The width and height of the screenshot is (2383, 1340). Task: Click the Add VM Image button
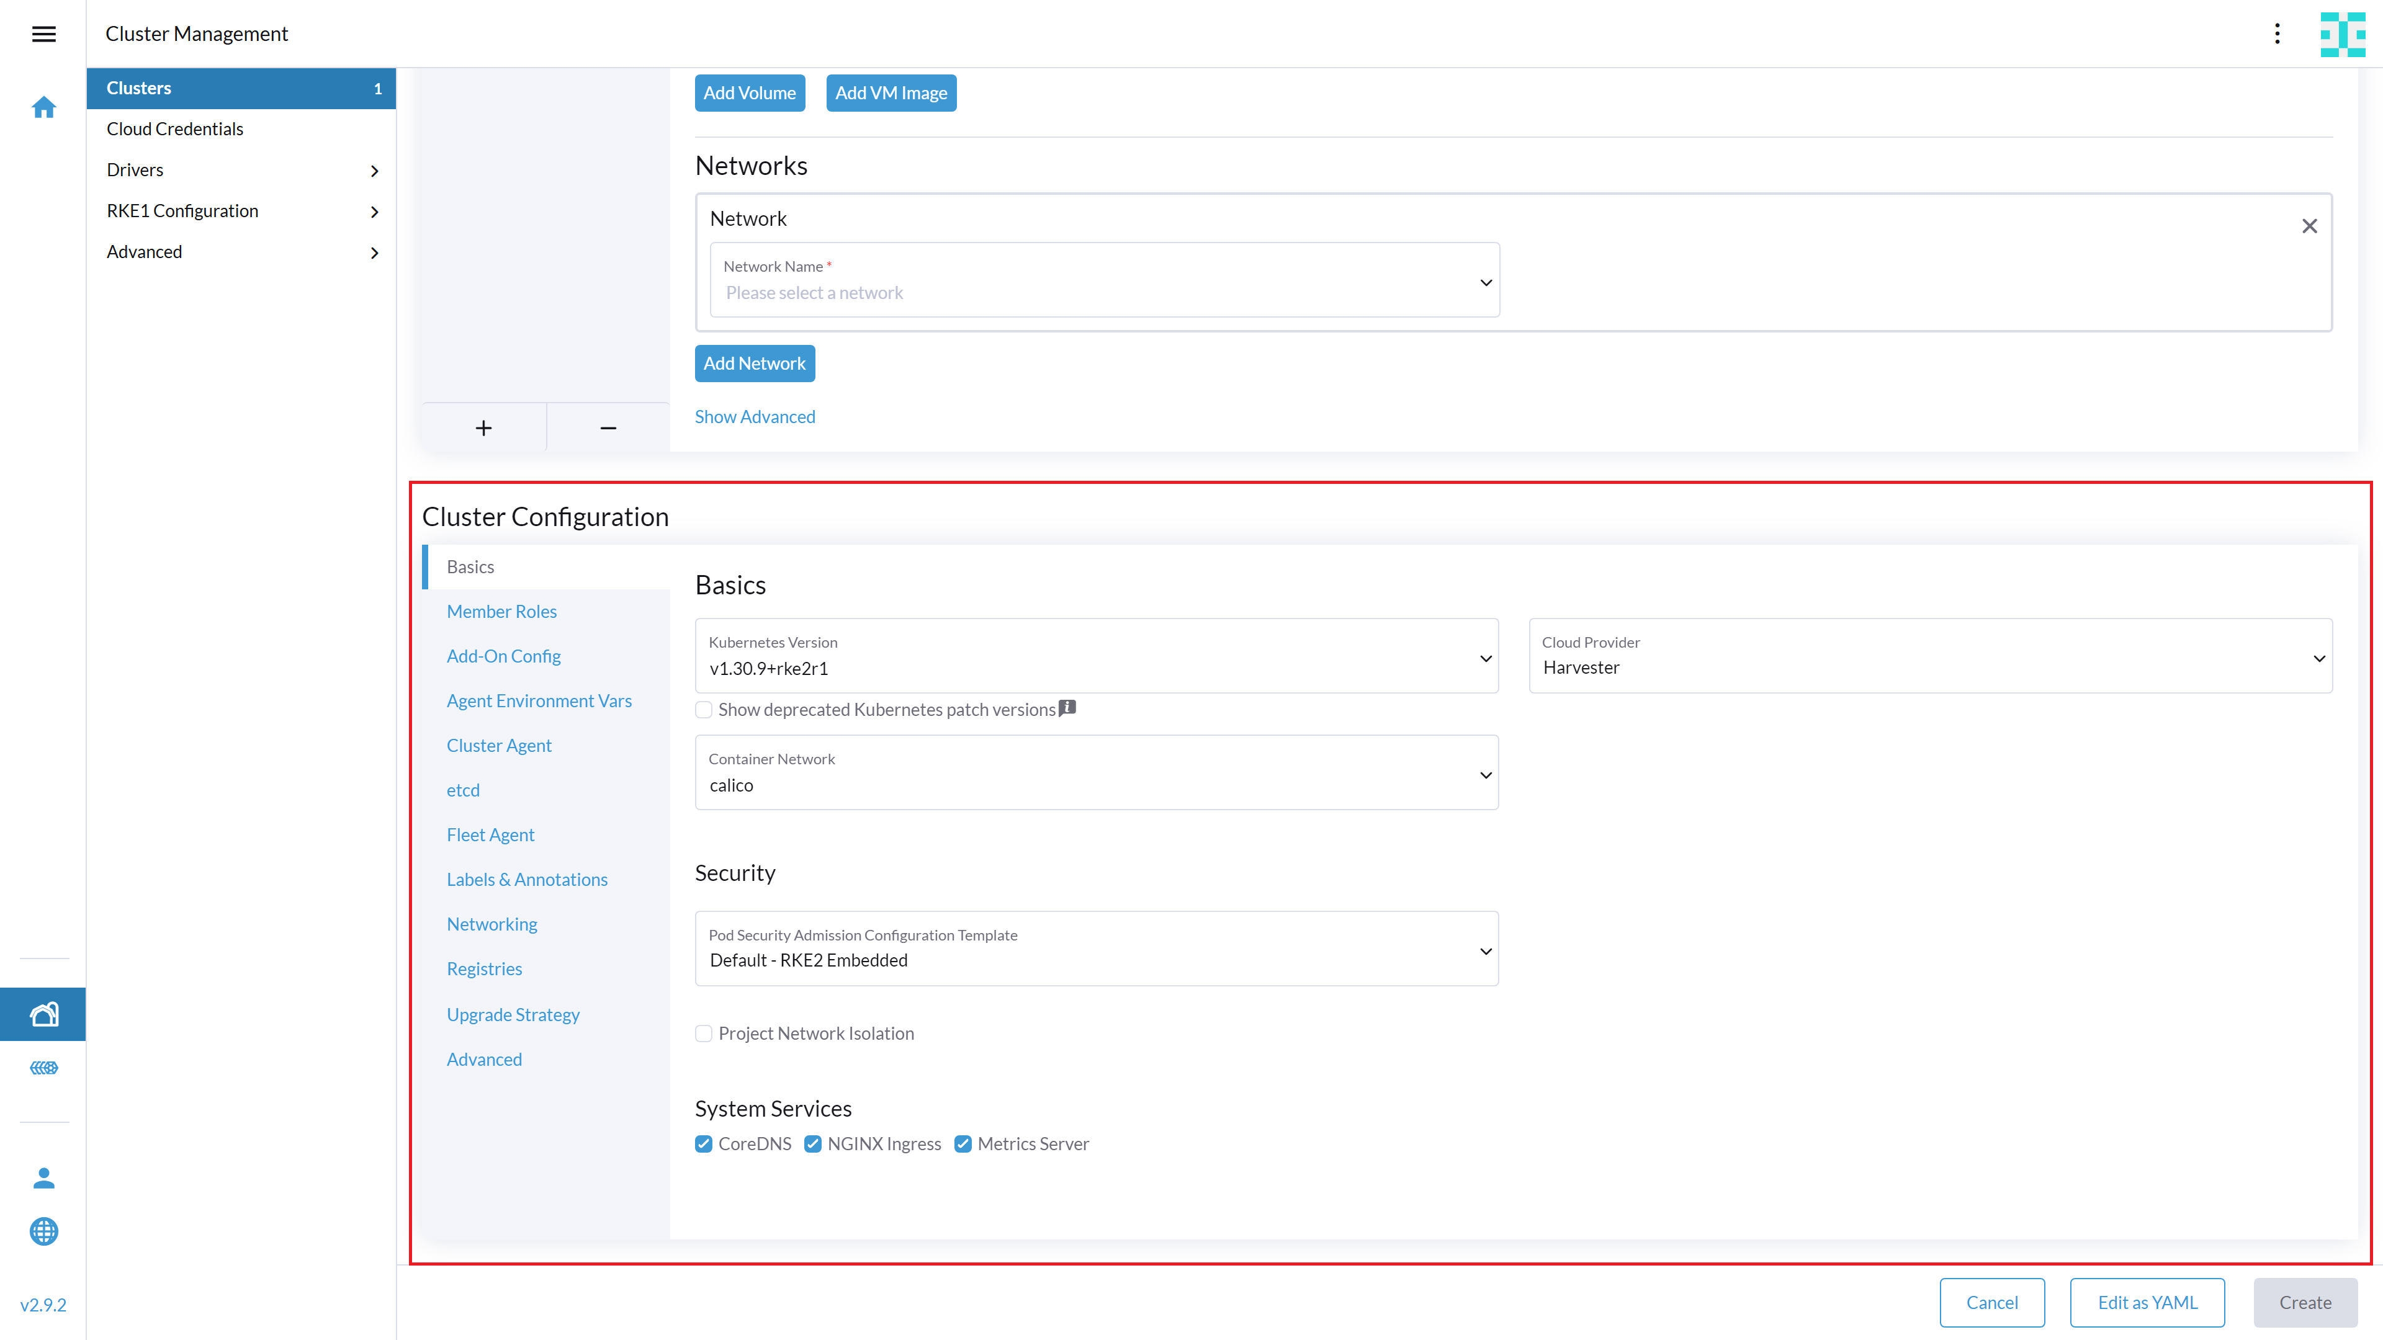(x=891, y=92)
